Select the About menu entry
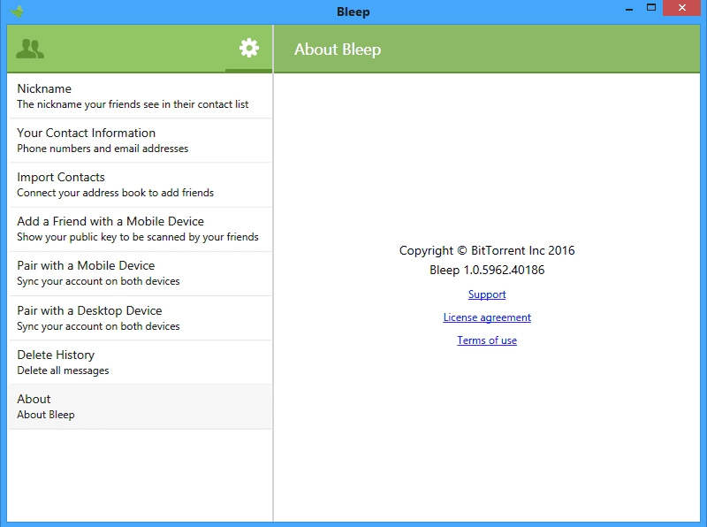This screenshot has height=527, width=707. click(141, 407)
